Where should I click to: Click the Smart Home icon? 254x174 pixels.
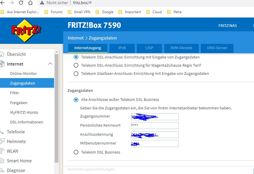pyautogui.click(x=2, y=161)
